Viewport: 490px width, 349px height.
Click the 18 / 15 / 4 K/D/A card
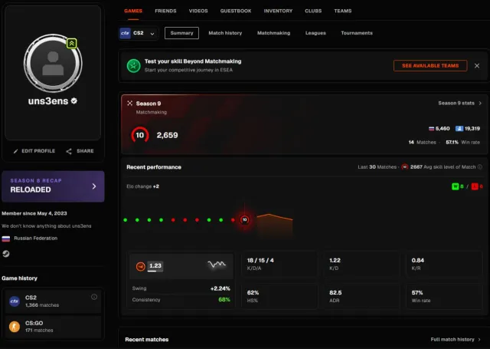coord(279,264)
